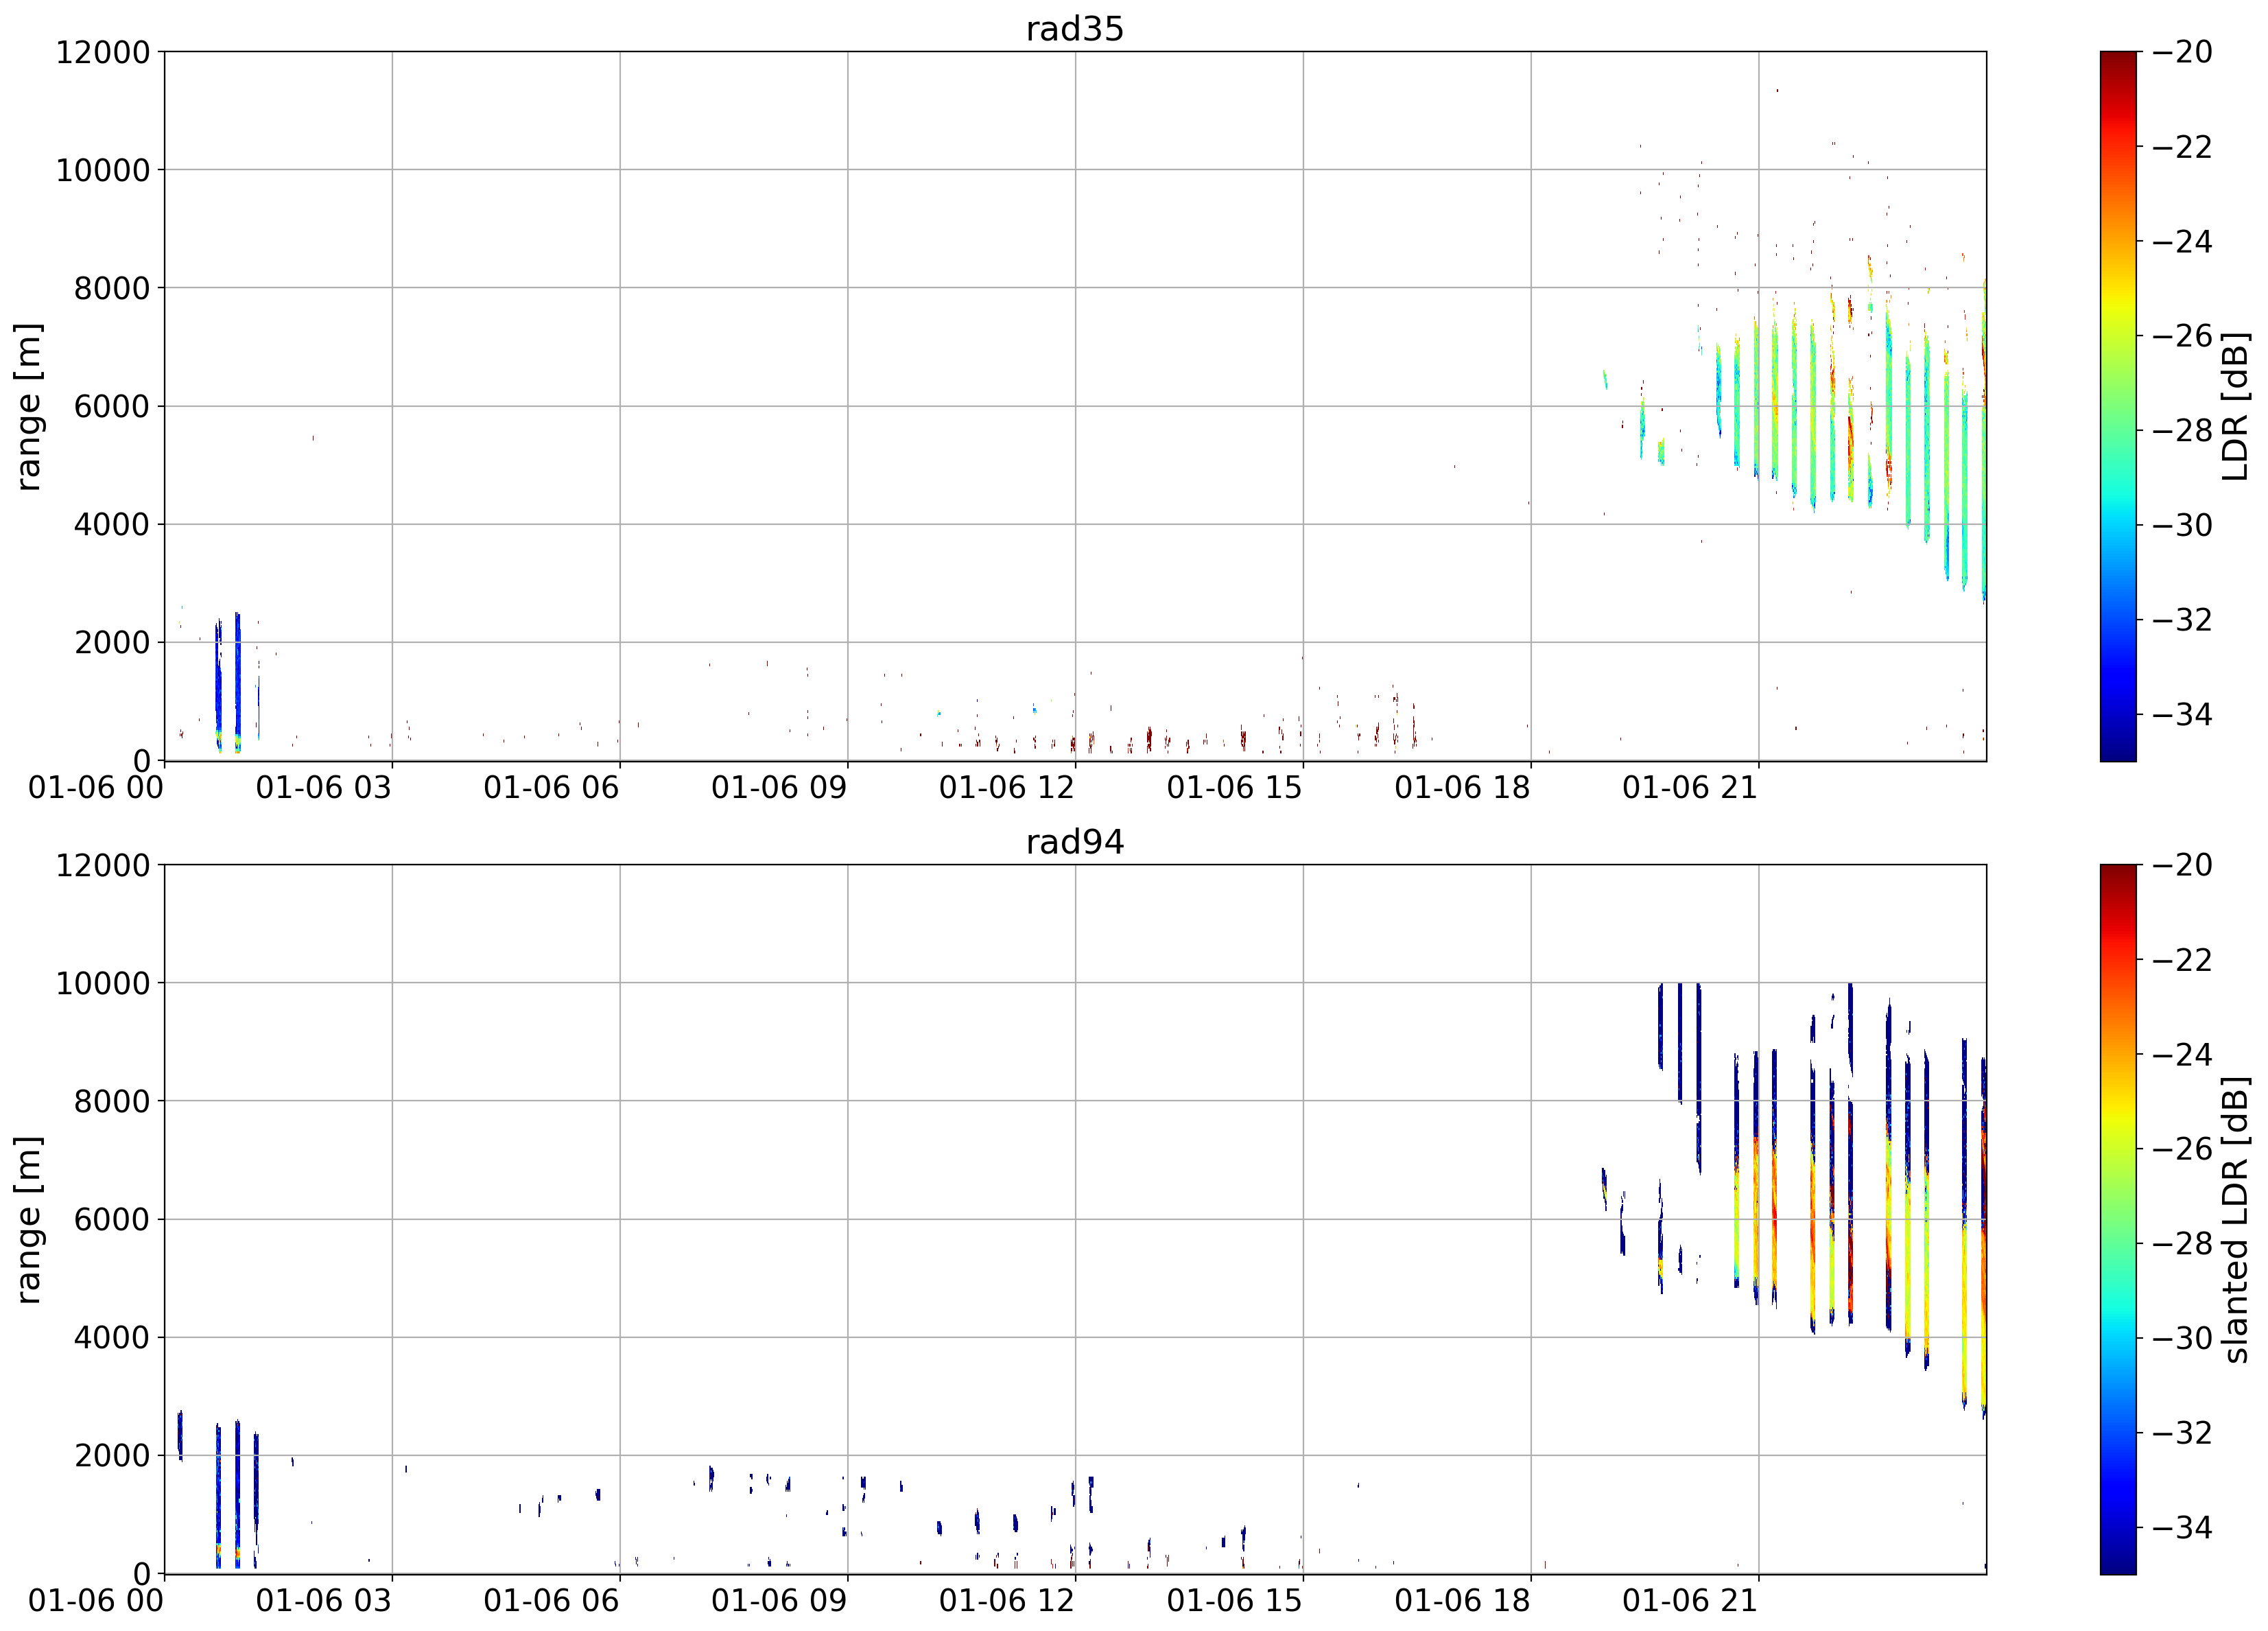Click the −28 tick on the rad94 colorbar

2182,1243
